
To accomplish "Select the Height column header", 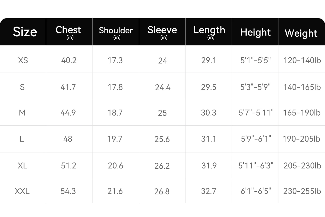I will tap(255, 32).
